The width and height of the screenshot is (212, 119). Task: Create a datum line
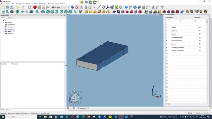(x=99, y=7)
